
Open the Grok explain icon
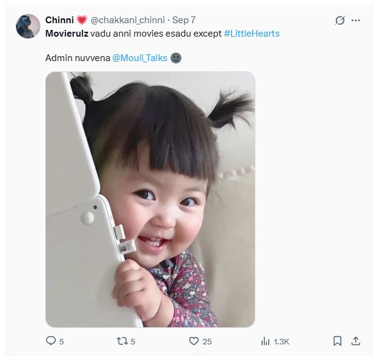coord(340,20)
